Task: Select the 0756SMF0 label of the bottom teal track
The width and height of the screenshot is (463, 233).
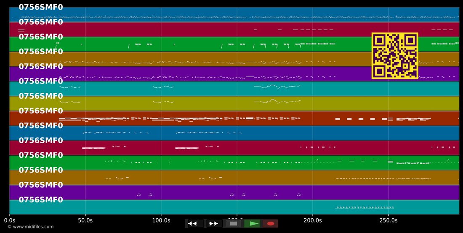Action: click(41, 200)
